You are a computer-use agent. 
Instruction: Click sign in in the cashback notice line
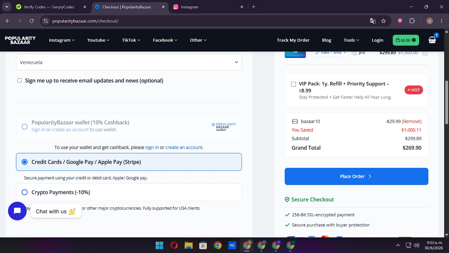(x=152, y=147)
